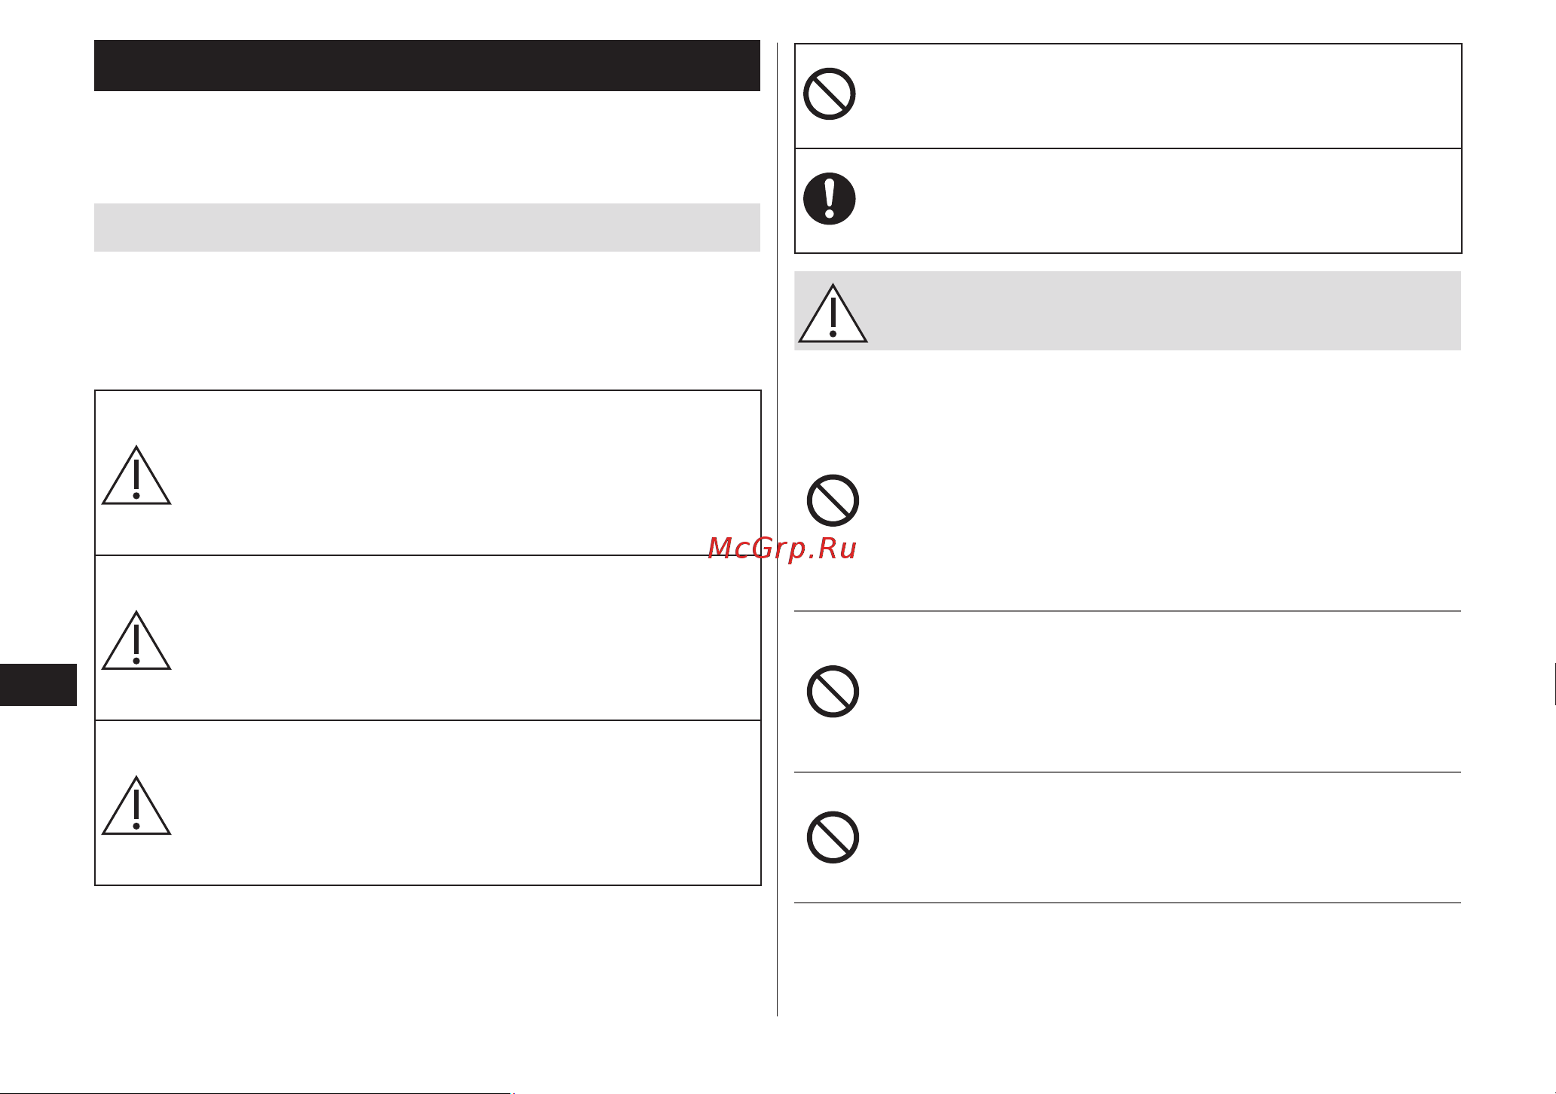Click the horizontal divider below the last prohibition symbol
Screen dimensions: 1556x1094
pos(1127,903)
